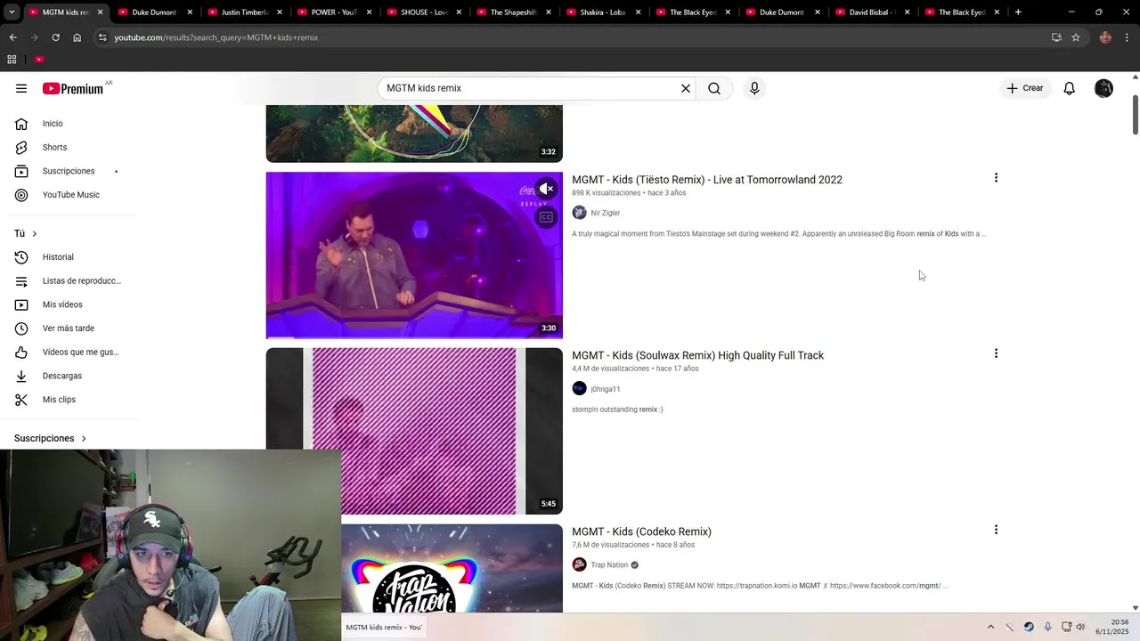Go to the browser home page
Image resolution: width=1140 pixels, height=641 pixels.
[77, 37]
